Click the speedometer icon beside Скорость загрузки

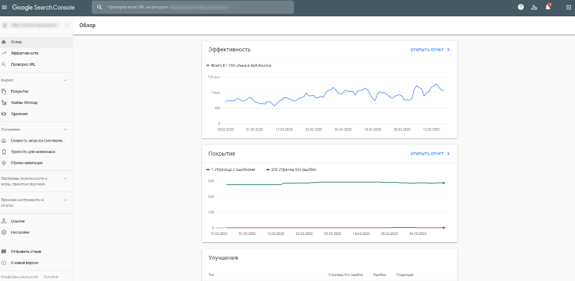(x=4, y=140)
